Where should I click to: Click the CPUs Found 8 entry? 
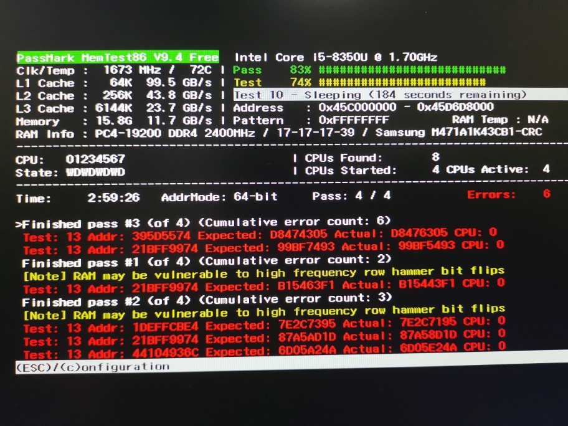(372, 158)
